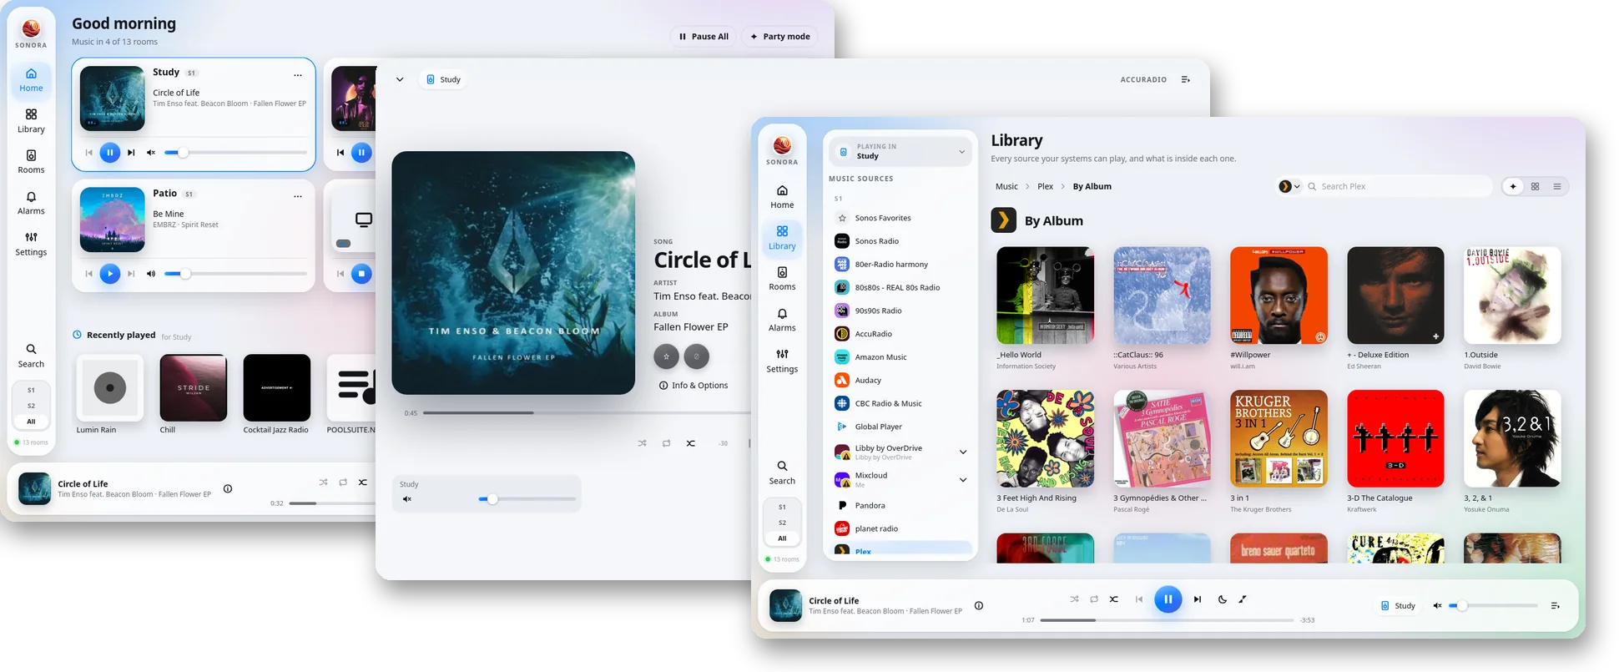Toggle repeat in Library window's player bar

(x=1094, y=599)
